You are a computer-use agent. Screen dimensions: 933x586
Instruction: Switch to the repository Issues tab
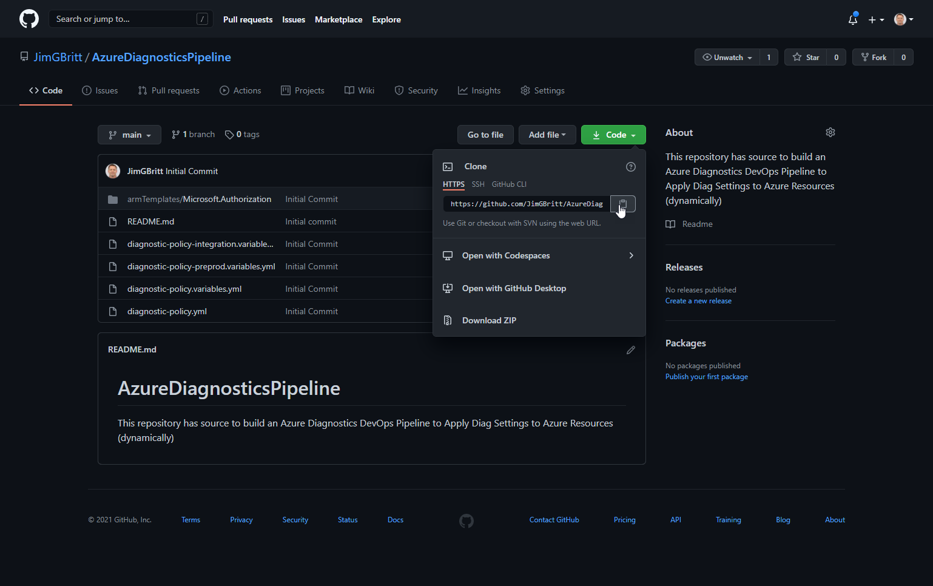click(100, 90)
